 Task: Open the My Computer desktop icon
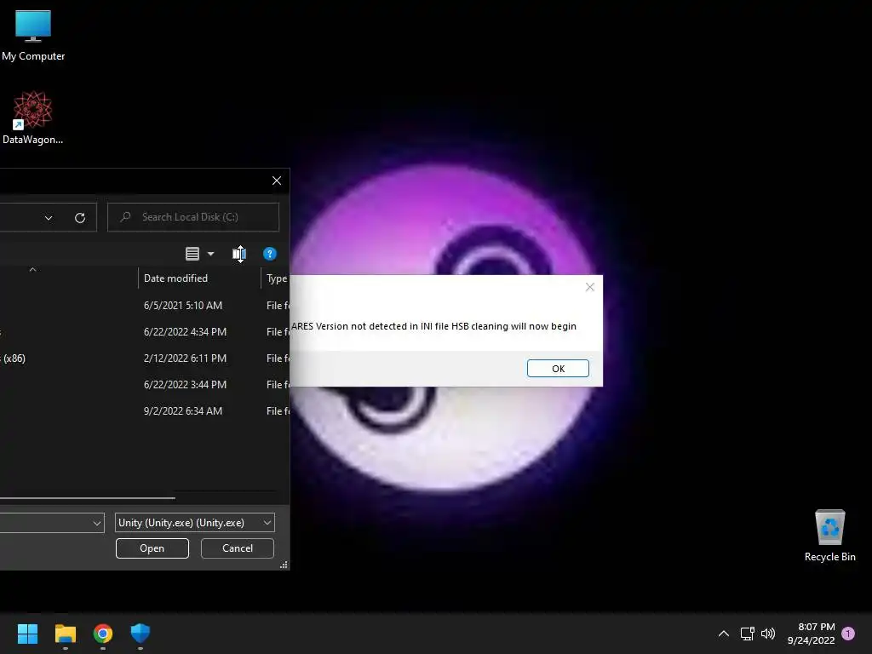tap(33, 35)
